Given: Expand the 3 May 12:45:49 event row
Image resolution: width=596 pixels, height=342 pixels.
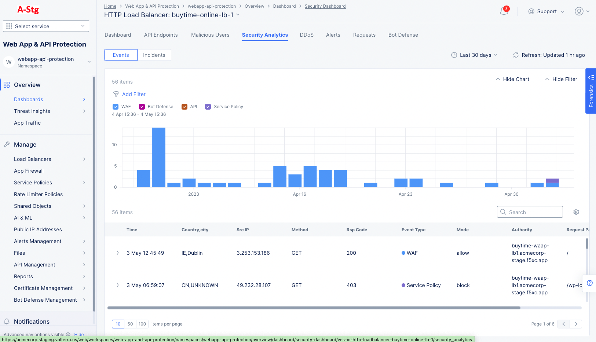Looking at the screenshot, I should point(117,253).
